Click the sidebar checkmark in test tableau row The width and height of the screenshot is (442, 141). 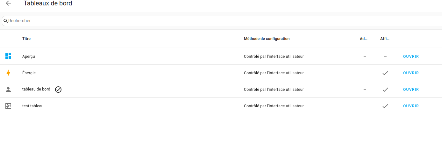385,106
